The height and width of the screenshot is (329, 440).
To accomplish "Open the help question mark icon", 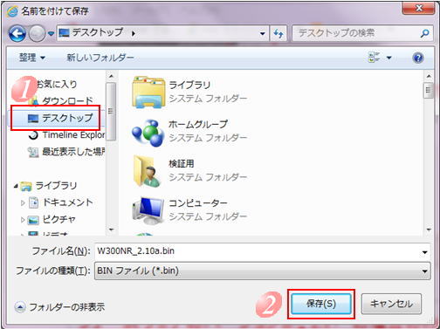I will coord(418,58).
